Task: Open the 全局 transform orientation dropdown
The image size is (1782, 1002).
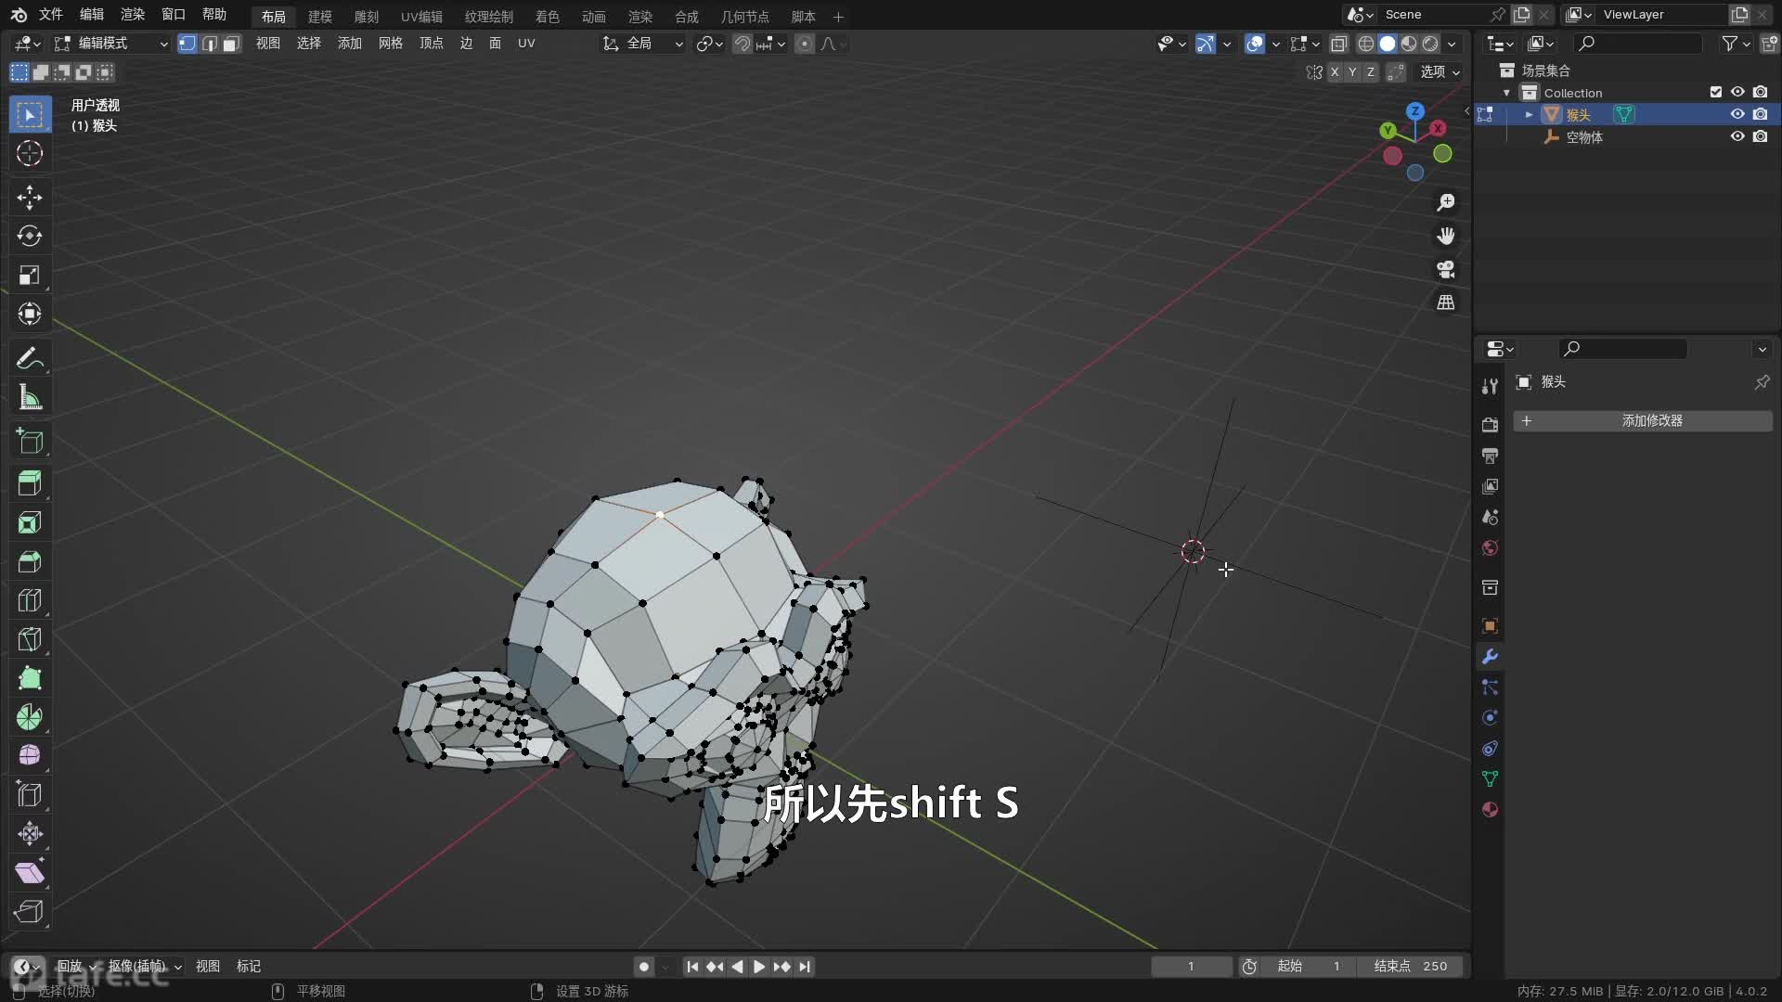Action: 644,43
